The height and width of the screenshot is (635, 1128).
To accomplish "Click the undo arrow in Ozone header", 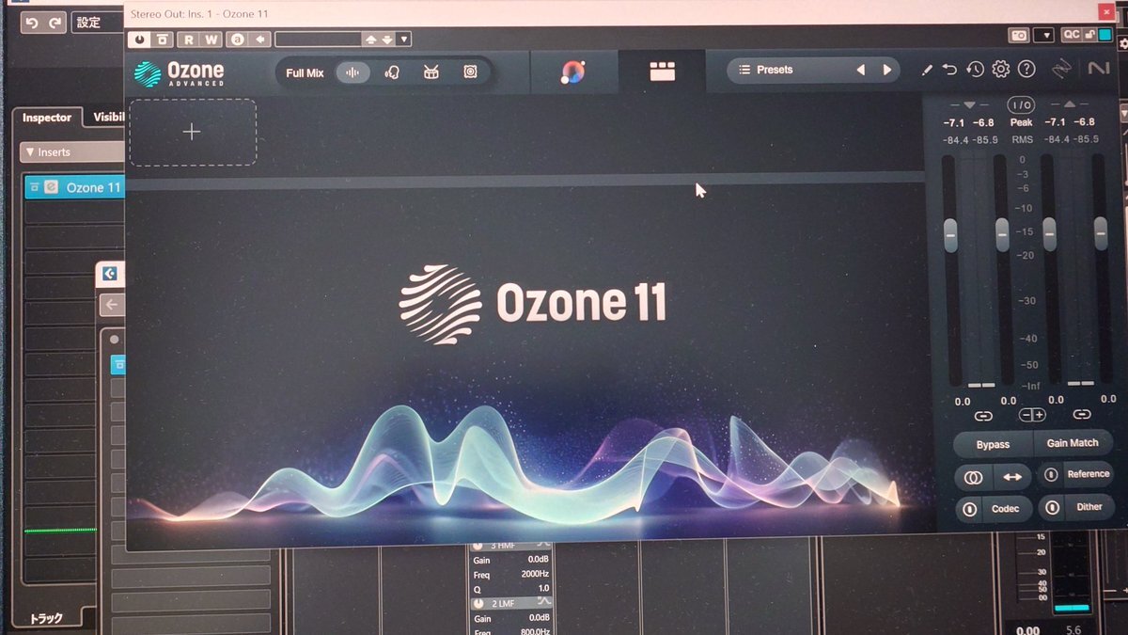I will 949,70.
